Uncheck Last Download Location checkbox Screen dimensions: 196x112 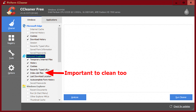click(28, 76)
